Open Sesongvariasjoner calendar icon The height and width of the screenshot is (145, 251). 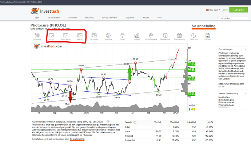pos(179,36)
